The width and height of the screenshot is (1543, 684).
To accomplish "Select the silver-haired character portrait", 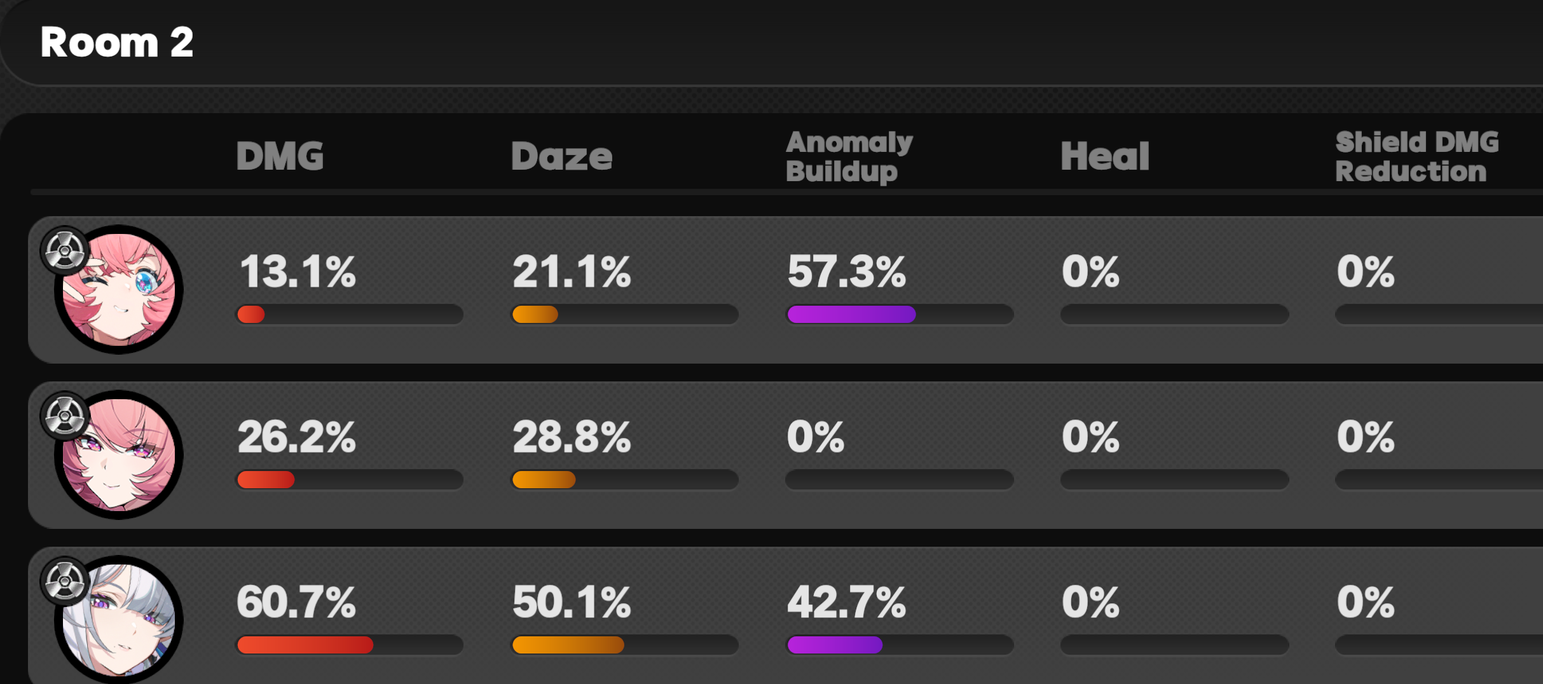I will coord(119,619).
